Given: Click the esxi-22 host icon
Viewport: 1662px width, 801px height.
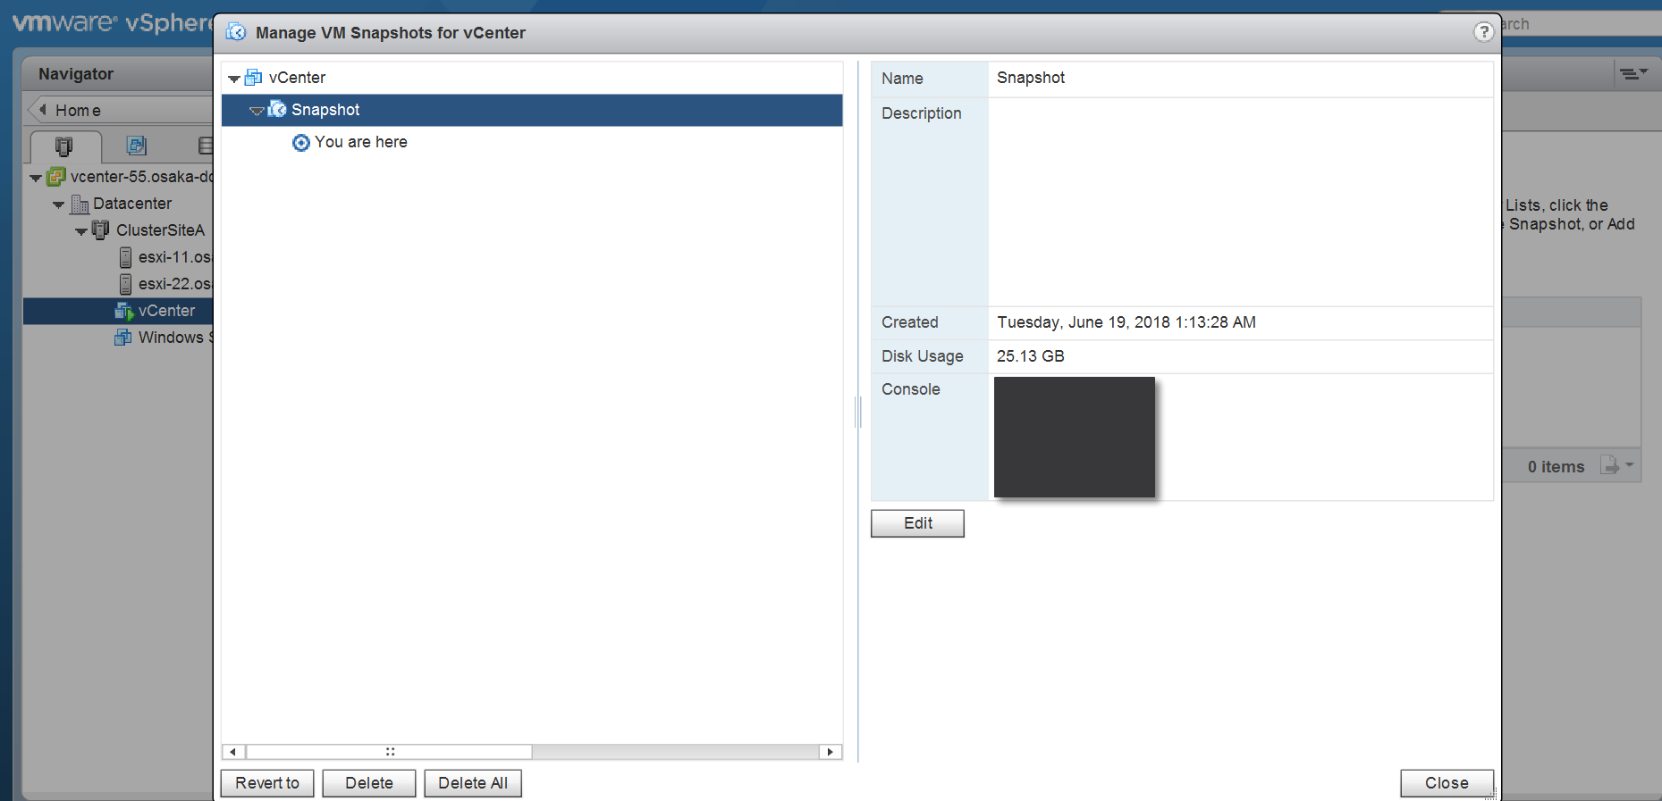Looking at the screenshot, I should [x=126, y=284].
